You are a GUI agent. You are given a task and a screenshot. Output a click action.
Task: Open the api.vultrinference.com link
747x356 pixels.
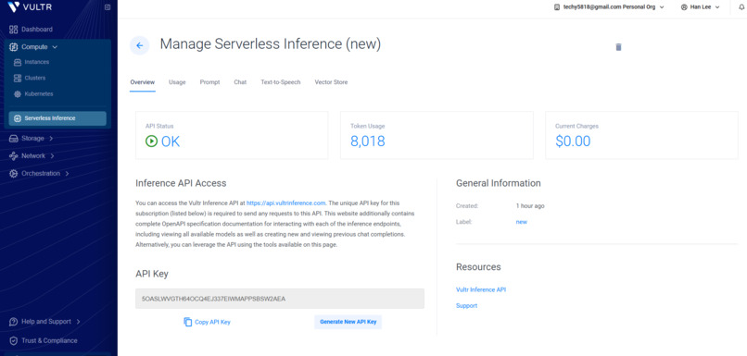coord(285,203)
